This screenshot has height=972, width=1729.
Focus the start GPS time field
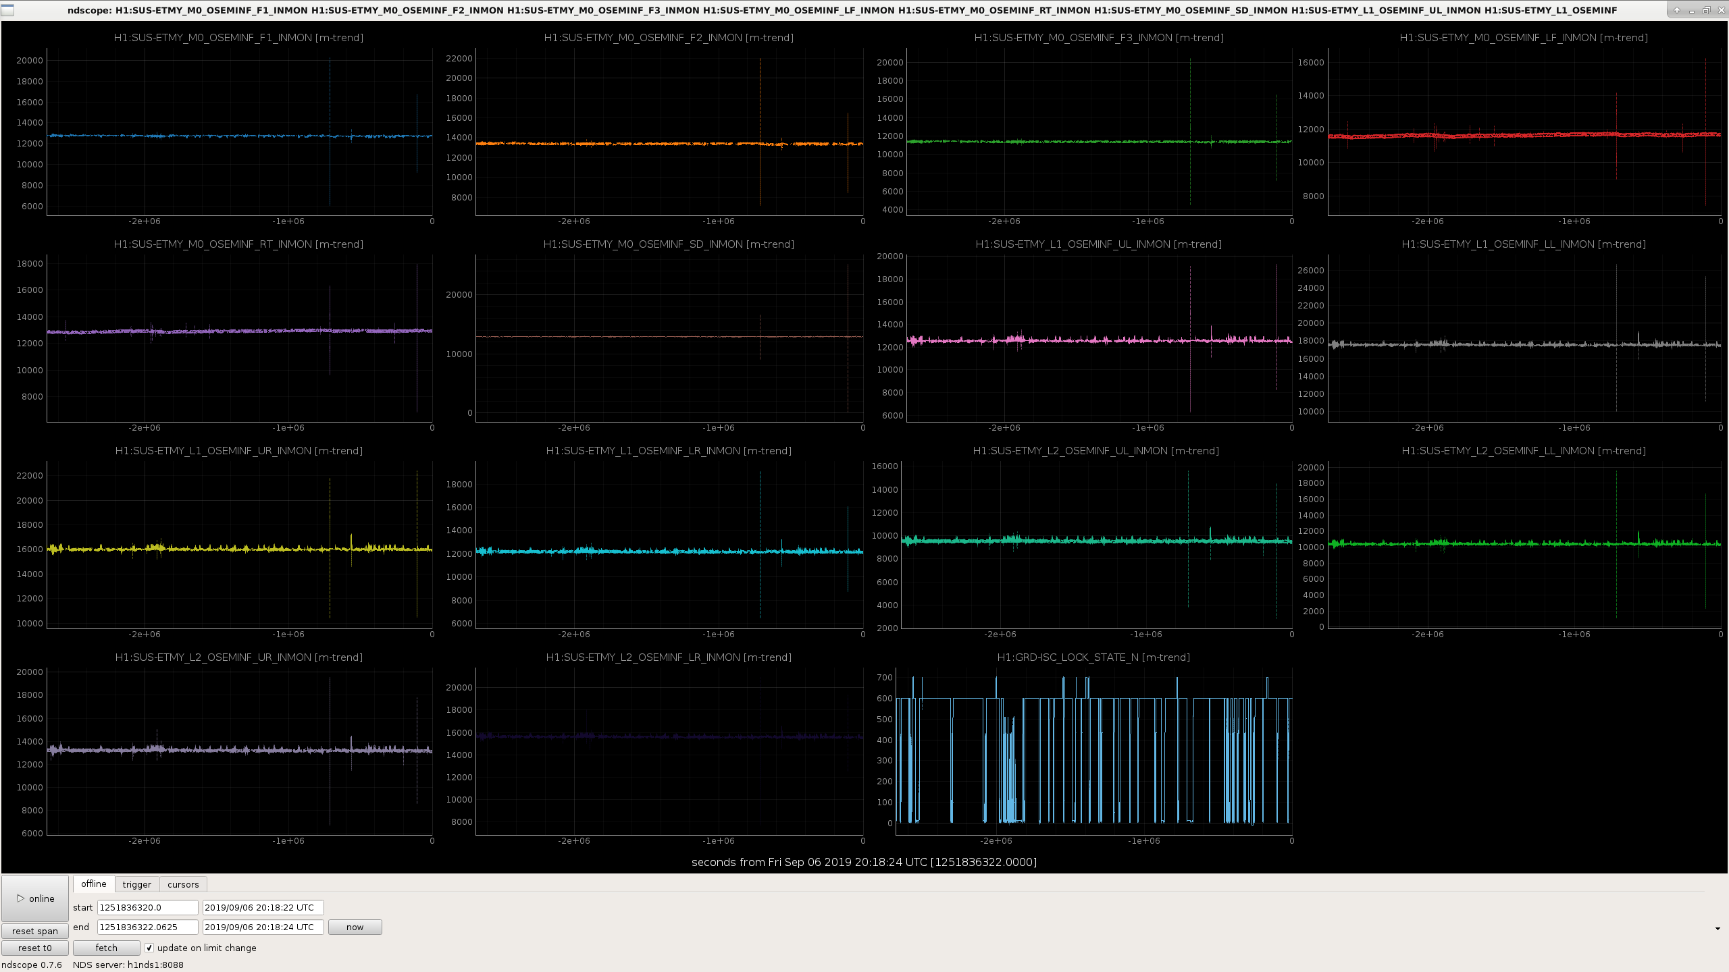tap(148, 907)
